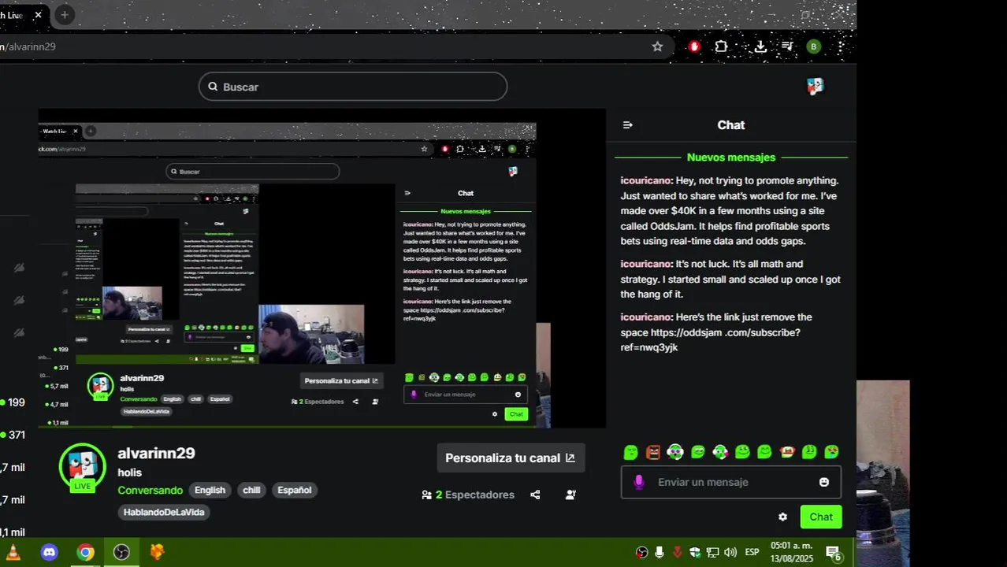Screen dimensions: 1007x567
Task: Open the media control playlist icon
Action: coord(787,46)
